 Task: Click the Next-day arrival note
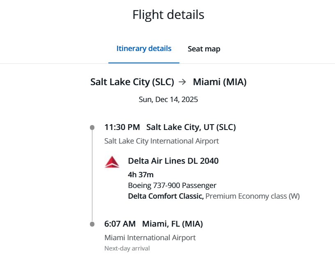(127, 248)
